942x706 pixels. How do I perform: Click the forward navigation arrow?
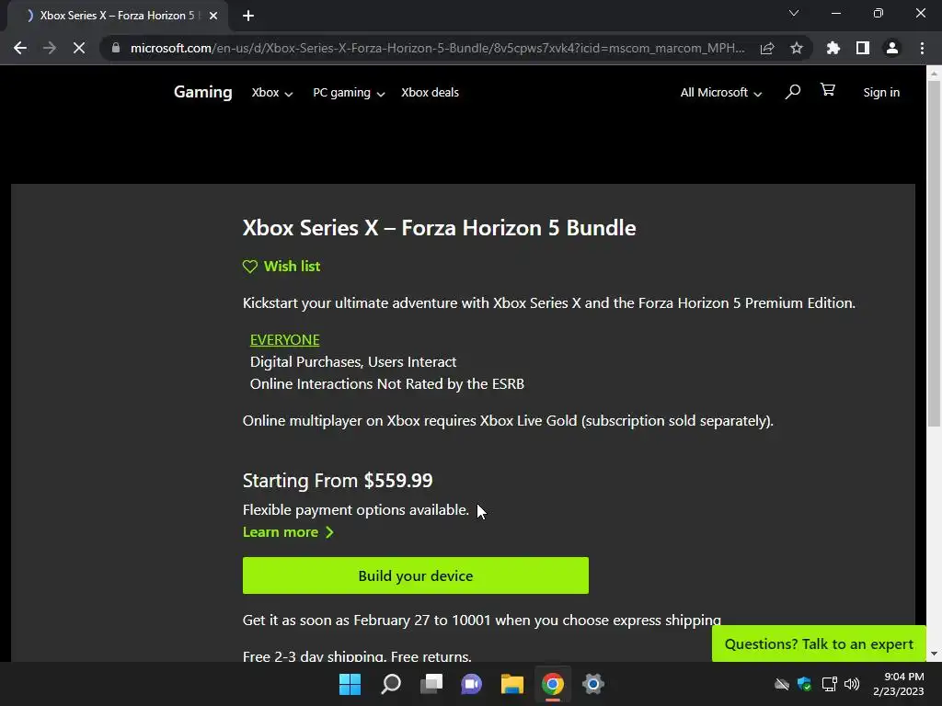pyautogui.click(x=50, y=48)
